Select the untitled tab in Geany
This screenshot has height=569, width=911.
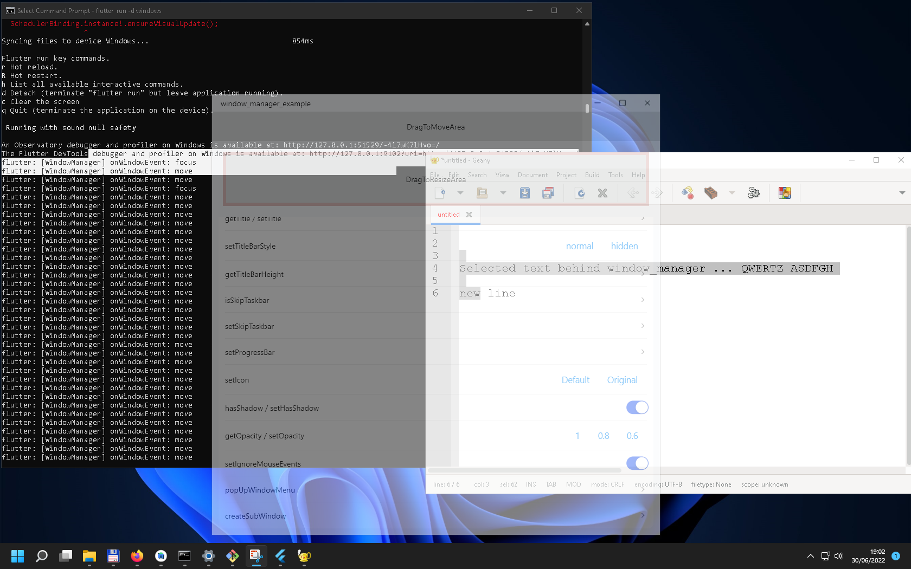[x=448, y=215]
